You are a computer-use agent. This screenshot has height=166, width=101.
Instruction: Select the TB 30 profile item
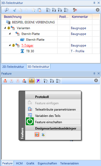[x=30, y=51]
